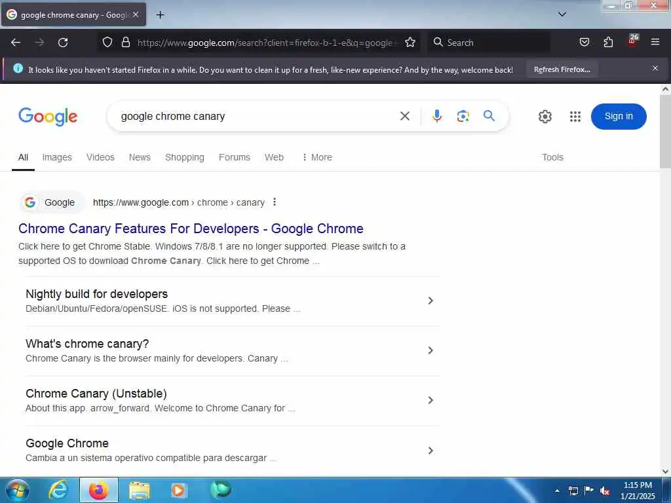This screenshot has width=671, height=503.
Task: Switch to Videos results tab
Action: click(100, 157)
